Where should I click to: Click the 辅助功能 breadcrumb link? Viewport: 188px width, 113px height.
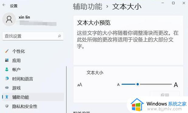(87, 7)
